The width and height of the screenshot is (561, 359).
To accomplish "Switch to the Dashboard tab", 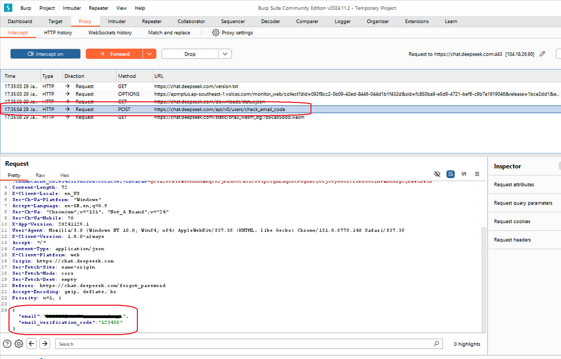I will click(20, 21).
